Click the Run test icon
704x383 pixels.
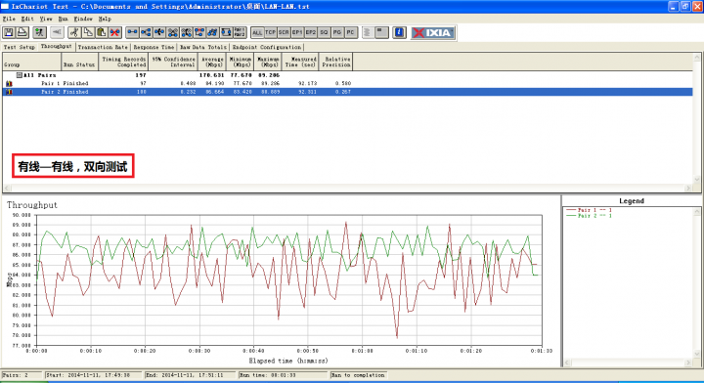tap(40, 32)
